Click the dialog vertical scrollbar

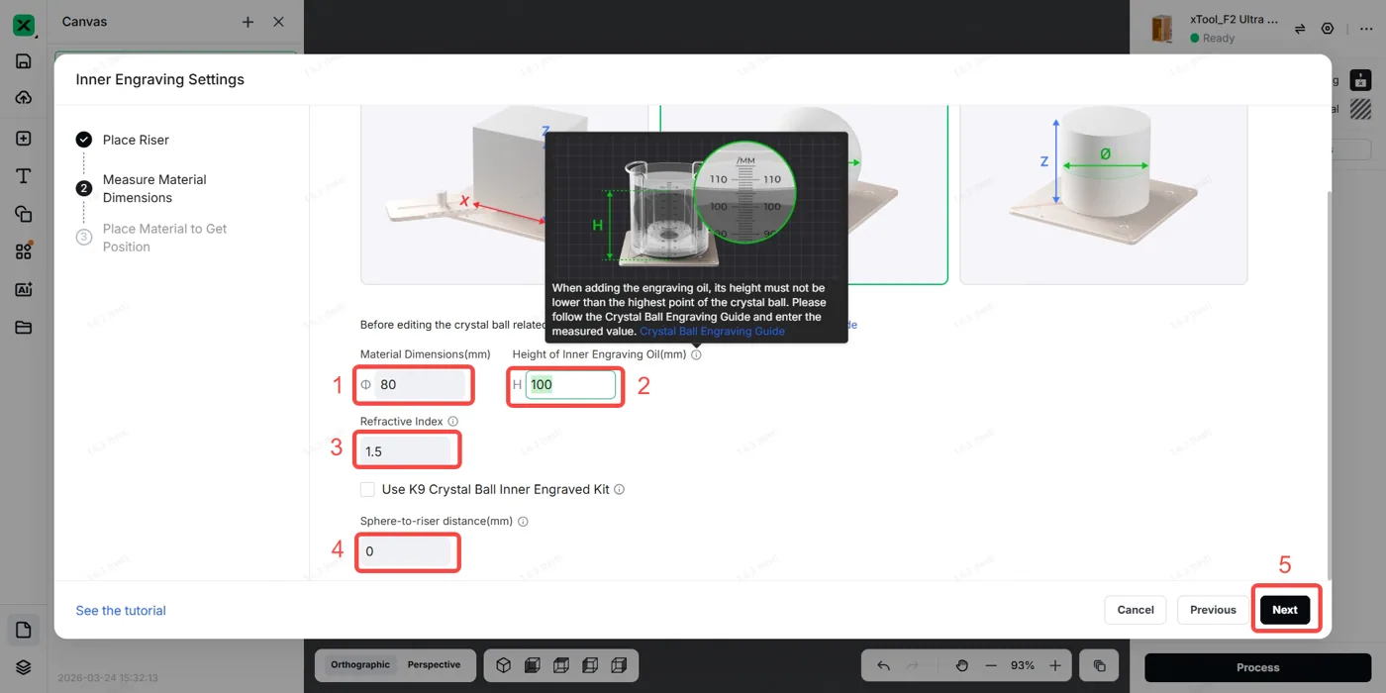(1329, 386)
